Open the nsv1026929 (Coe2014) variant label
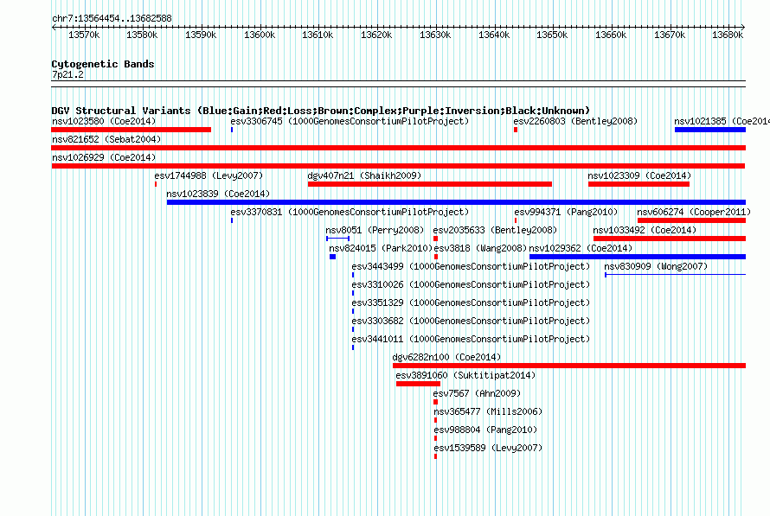This screenshot has width=770, height=516. pos(104,157)
